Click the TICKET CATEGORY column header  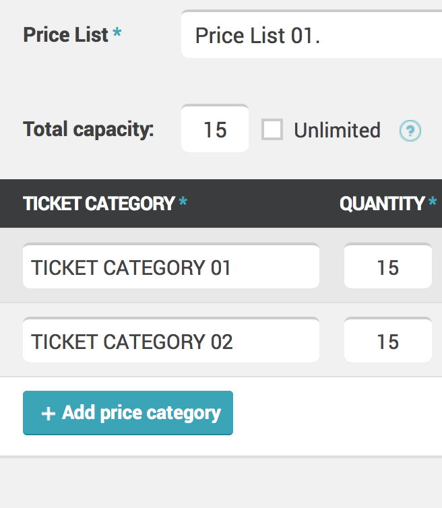pyautogui.click(x=99, y=203)
